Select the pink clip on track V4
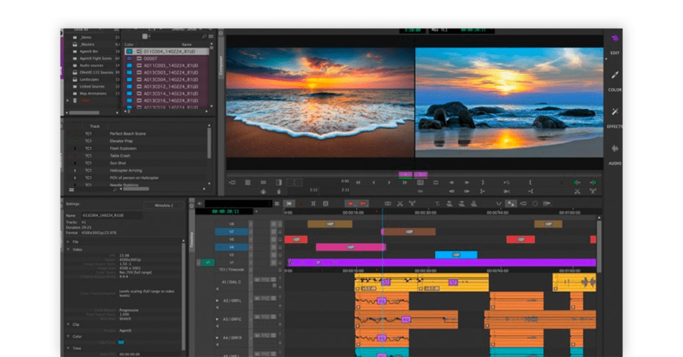683x357 pixels. click(x=351, y=247)
